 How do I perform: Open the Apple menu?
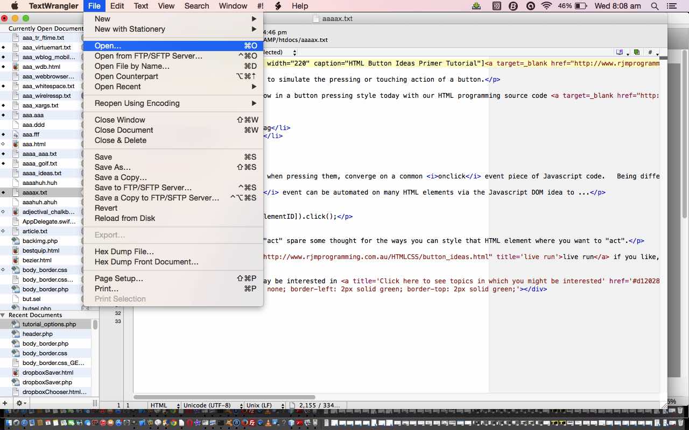(14, 6)
